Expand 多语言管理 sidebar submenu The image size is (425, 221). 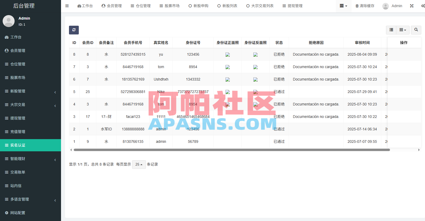click(x=31, y=199)
